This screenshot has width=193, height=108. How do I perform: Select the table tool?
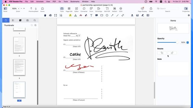tap(148, 15)
